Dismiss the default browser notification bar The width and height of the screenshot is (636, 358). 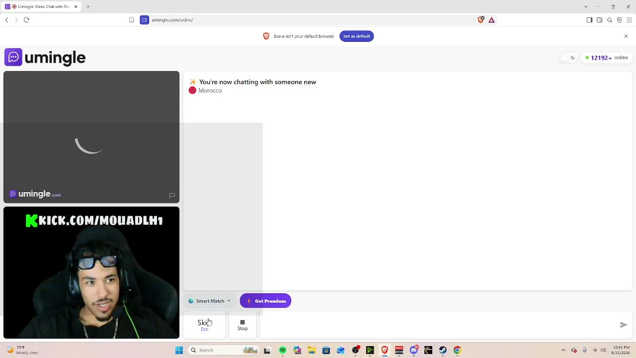tap(626, 36)
